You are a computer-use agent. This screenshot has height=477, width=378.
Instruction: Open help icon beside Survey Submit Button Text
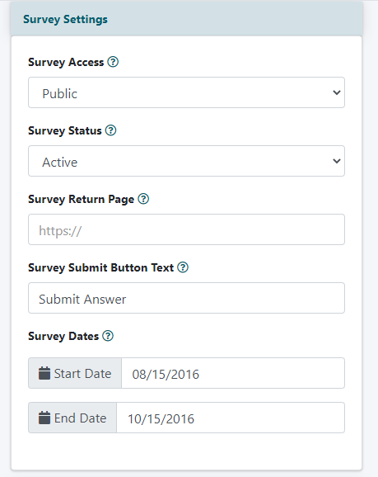coord(183,267)
